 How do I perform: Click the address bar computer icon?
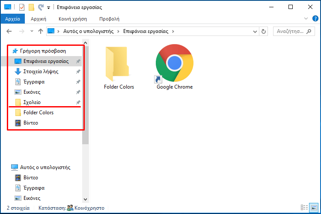coord(51,31)
